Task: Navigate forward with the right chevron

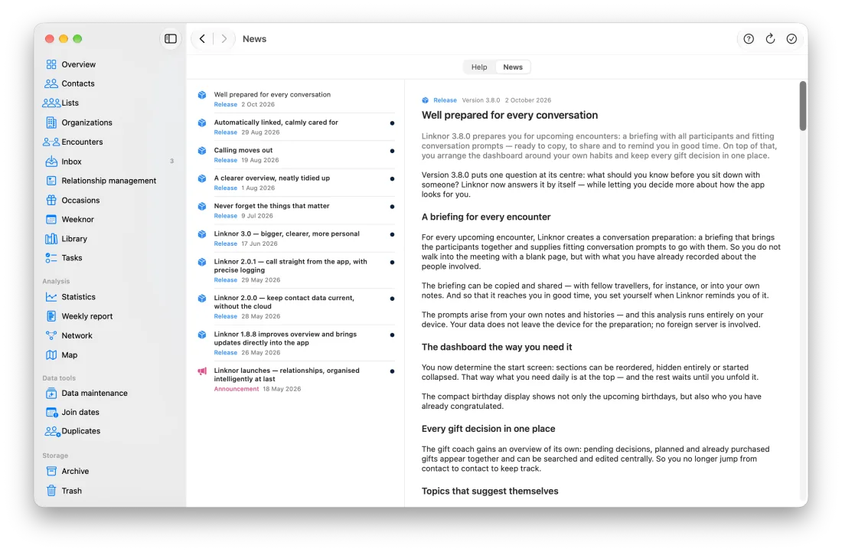Action: tap(224, 38)
